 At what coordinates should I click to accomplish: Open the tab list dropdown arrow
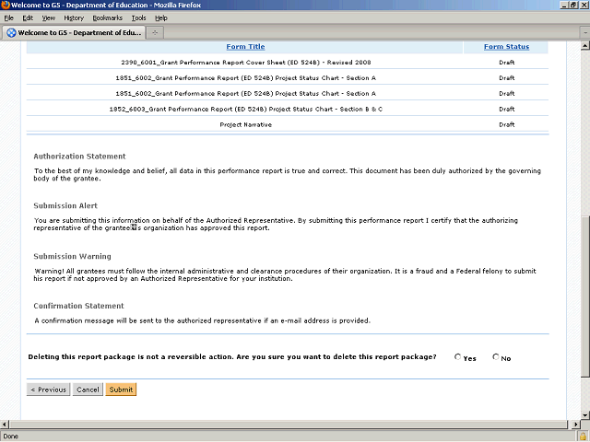coord(585,33)
